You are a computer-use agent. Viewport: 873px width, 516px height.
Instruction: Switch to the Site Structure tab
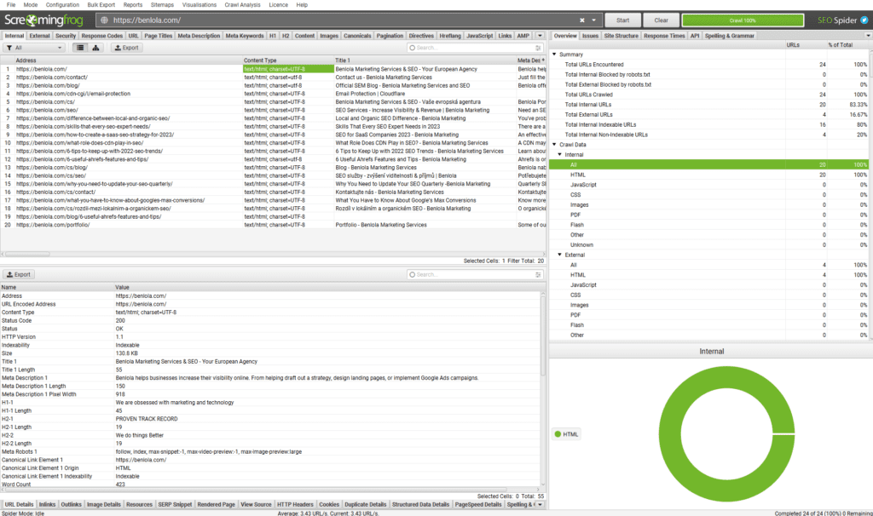(x=621, y=36)
